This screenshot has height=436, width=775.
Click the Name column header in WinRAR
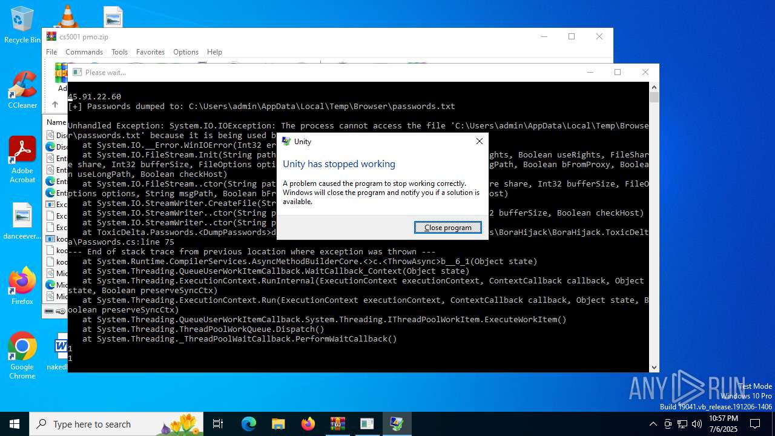tap(56, 122)
